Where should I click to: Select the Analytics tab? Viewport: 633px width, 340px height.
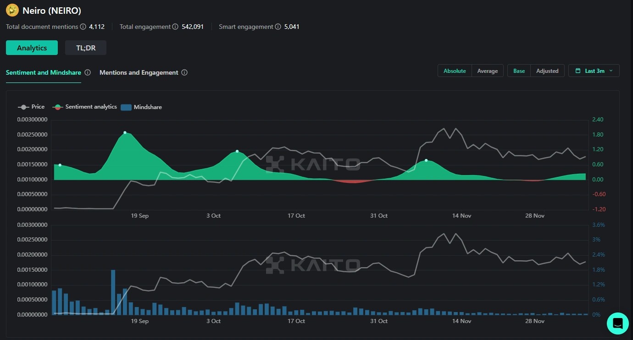31,48
